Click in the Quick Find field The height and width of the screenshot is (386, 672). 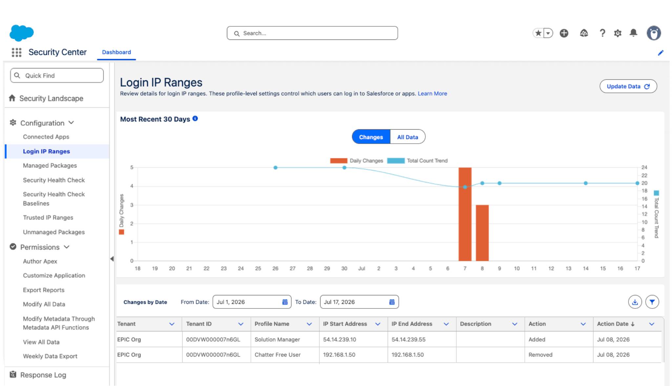coord(57,75)
